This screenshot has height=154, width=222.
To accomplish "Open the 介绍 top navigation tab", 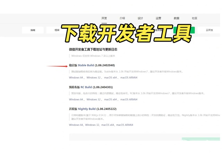I will click(x=122, y=18).
